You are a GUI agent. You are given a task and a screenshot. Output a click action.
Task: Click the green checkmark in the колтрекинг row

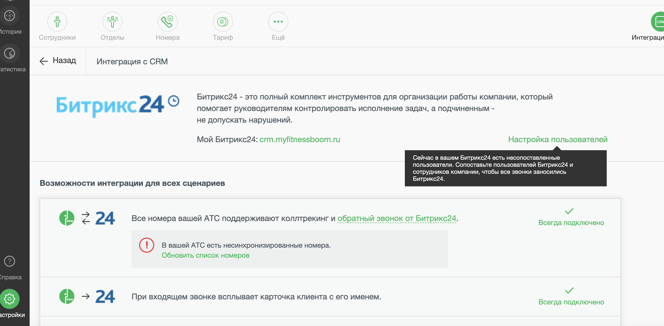(569, 211)
